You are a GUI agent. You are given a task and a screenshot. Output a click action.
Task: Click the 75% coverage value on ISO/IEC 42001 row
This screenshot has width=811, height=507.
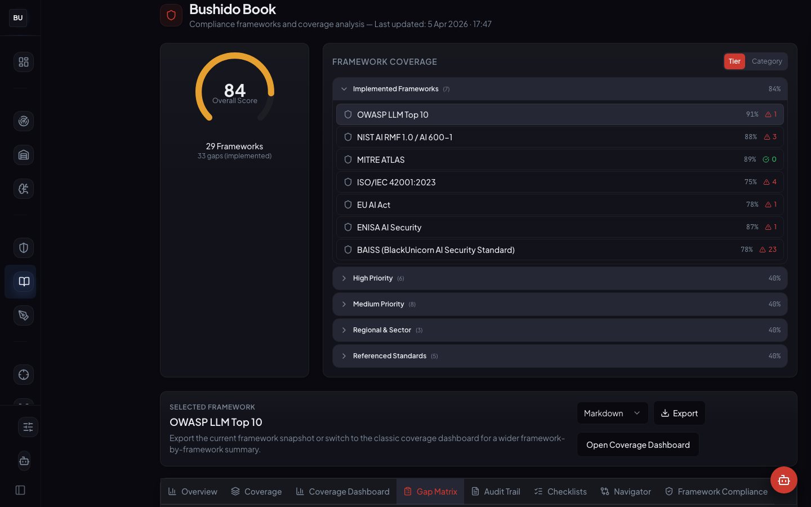tap(751, 182)
